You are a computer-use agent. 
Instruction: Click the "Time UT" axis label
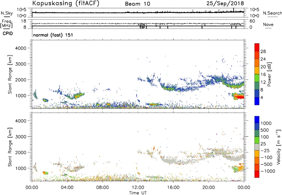(x=138, y=193)
